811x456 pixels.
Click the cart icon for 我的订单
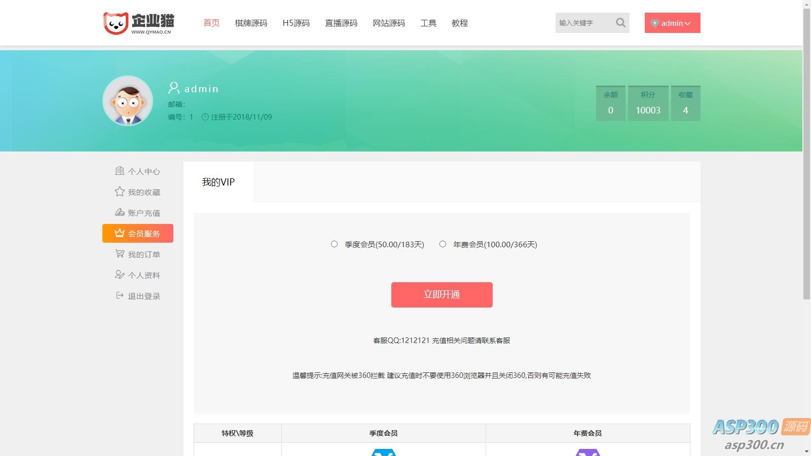click(x=120, y=254)
